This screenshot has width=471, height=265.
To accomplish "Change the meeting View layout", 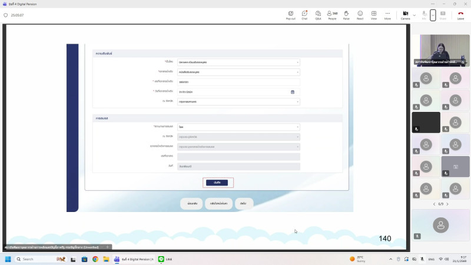I will [x=373, y=15].
